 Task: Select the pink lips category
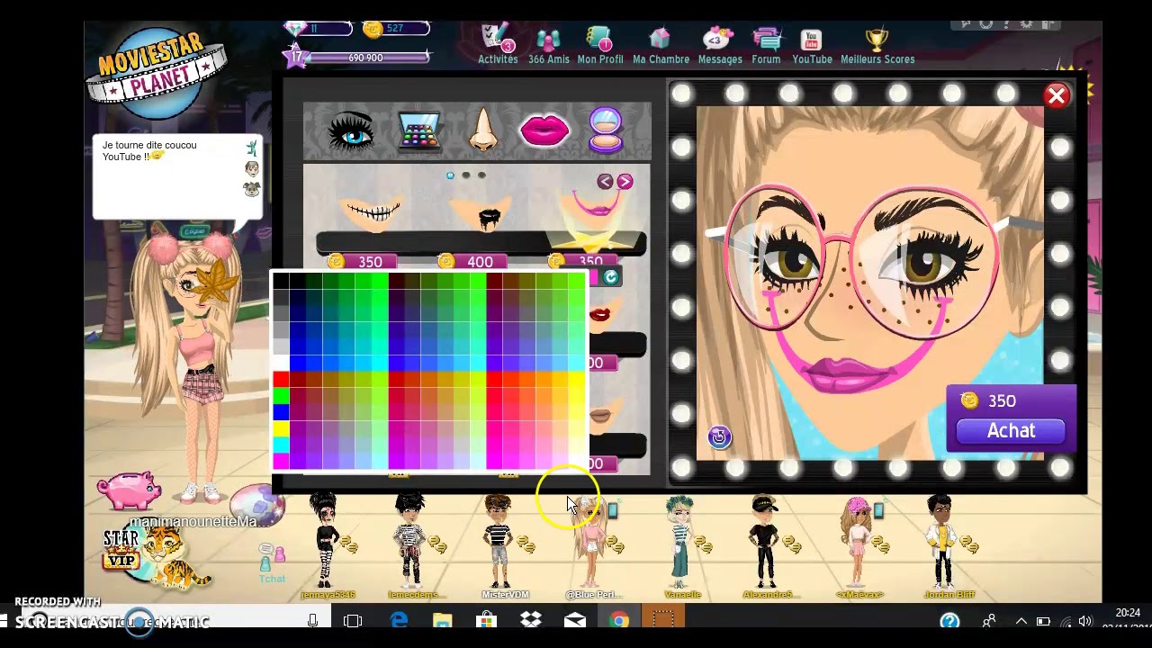point(544,130)
